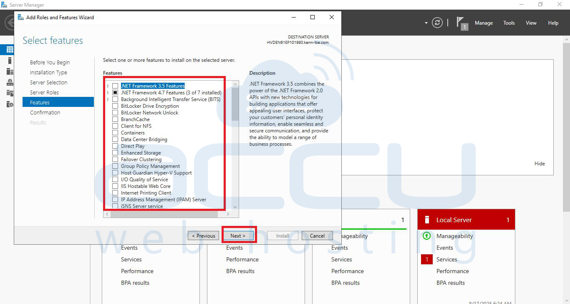Open the Tools menu
The height and width of the screenshot is (304, 570).
509,23
